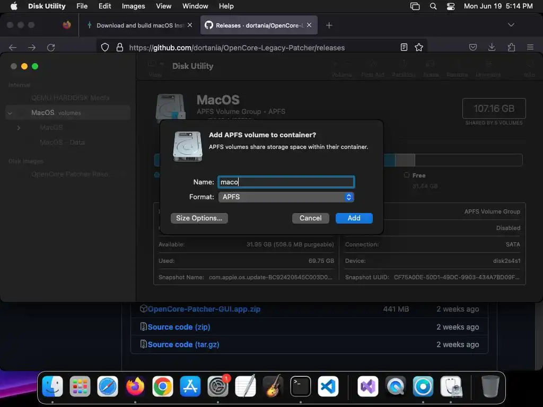The width and height of the screenshot is (543, 407).
Task: Select QEMU HARDDISK Media in sidebar
Action: pyautogui.click(x=71, y=98)
